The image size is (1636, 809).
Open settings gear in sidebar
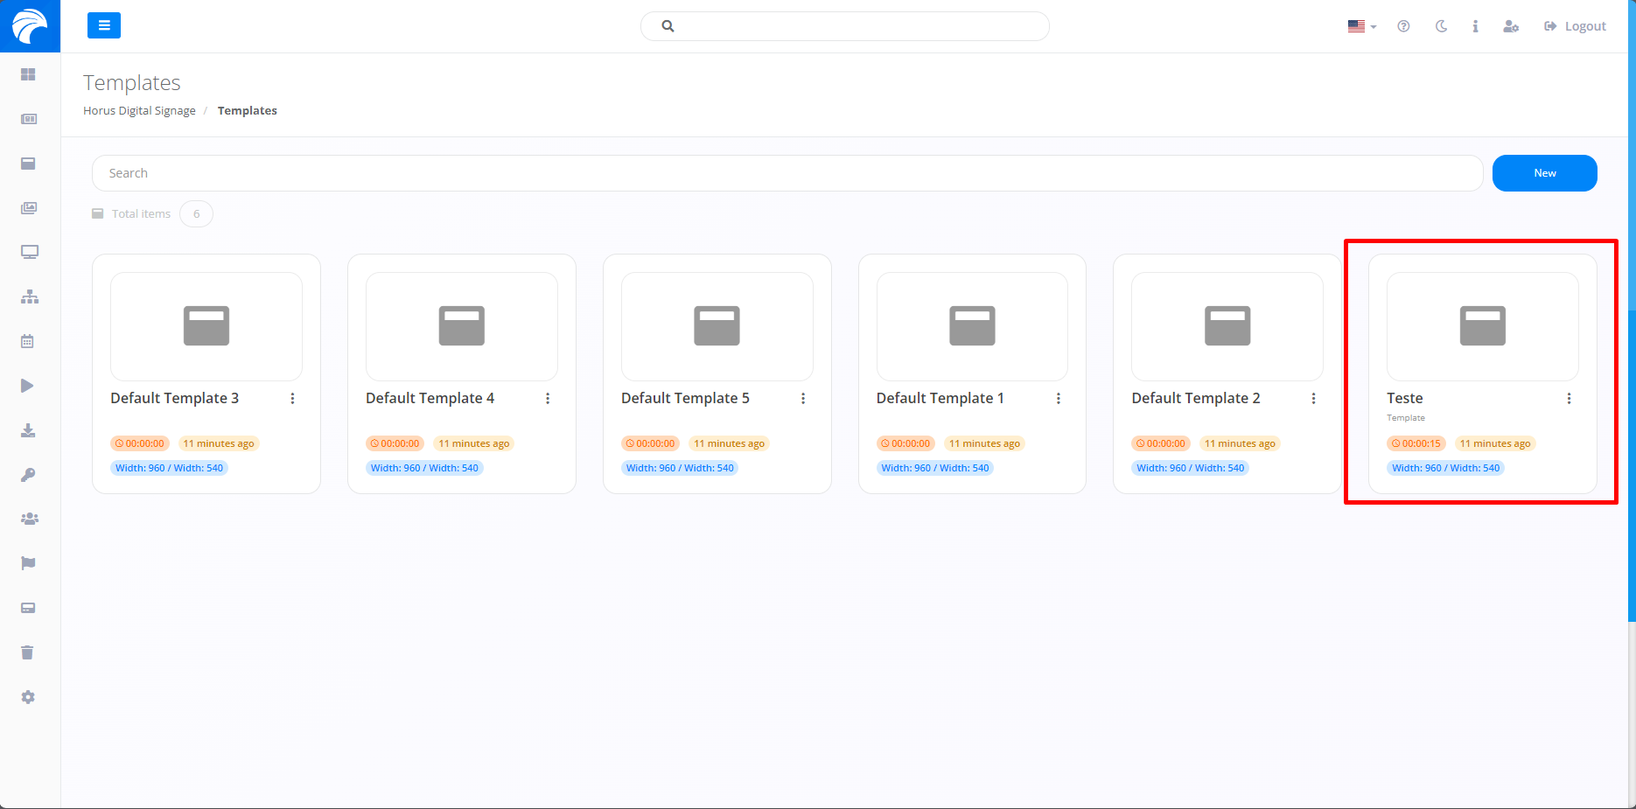(x=29, y=697)
